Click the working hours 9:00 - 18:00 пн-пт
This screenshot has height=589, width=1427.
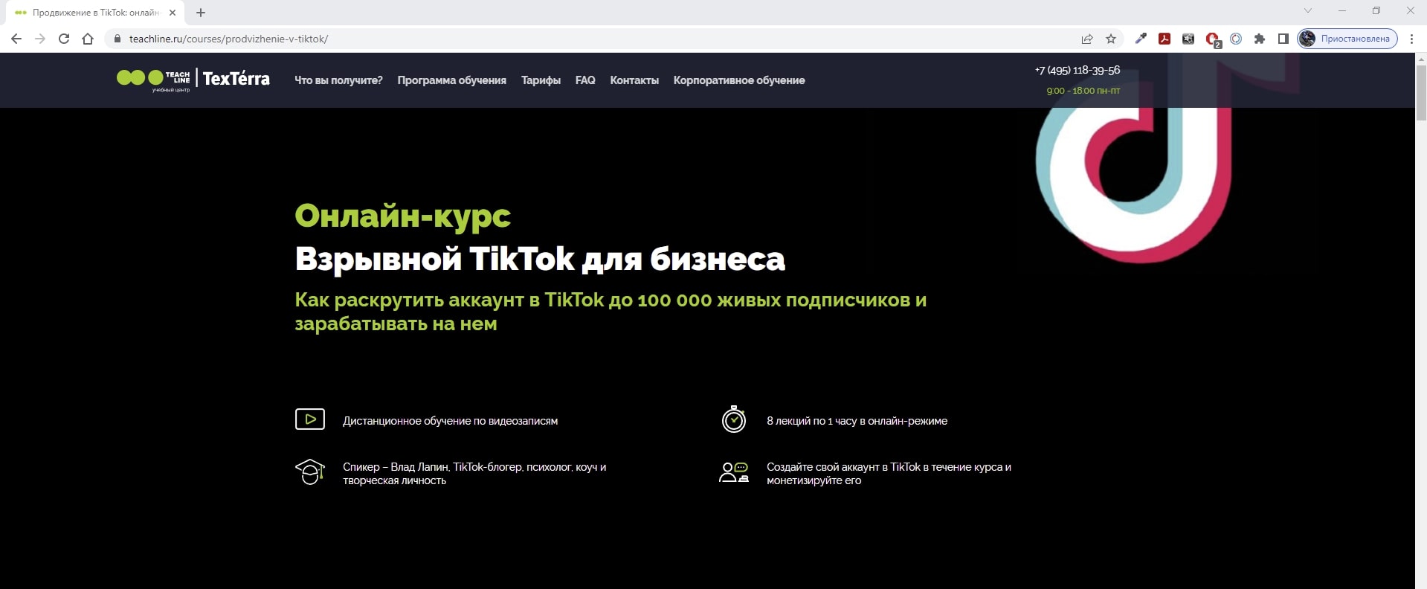[x=1083, y=91]
